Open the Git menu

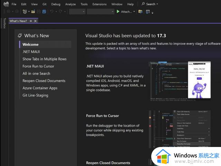(45, 4)
